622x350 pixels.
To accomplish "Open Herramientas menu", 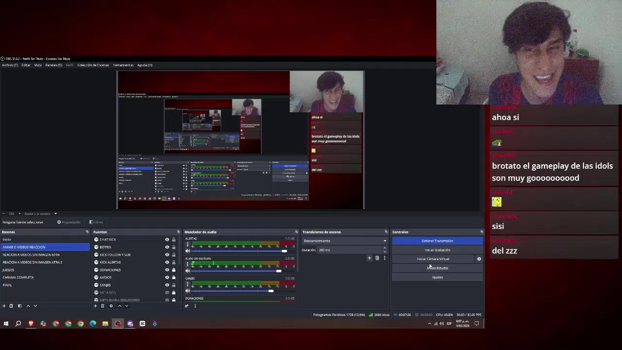I will click(x=123, y=65).
